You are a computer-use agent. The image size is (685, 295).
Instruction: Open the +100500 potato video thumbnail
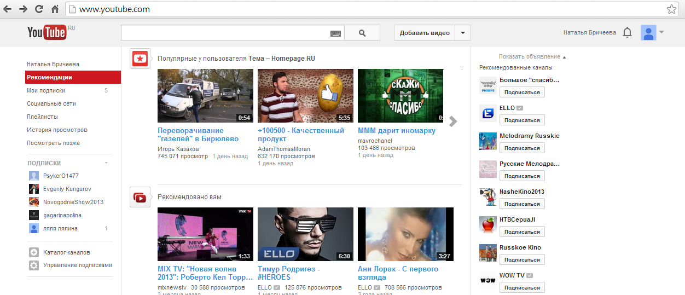(305, 96)
